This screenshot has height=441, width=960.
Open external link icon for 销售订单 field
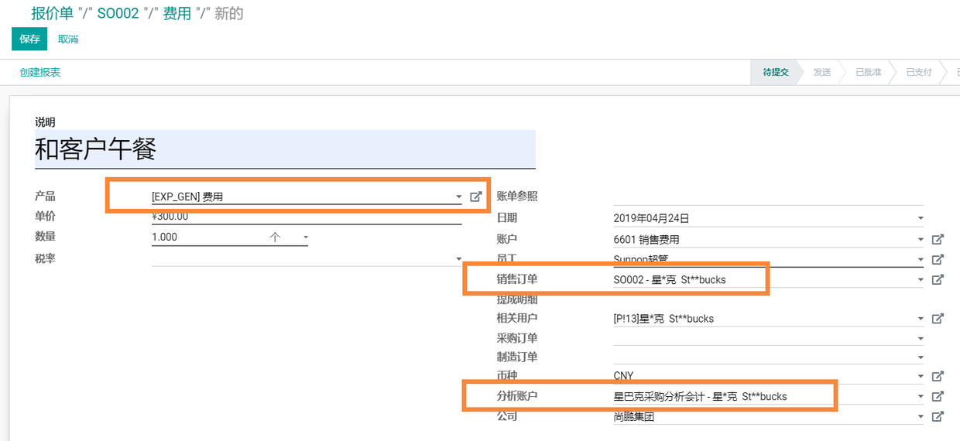click(x=938, y=279)
